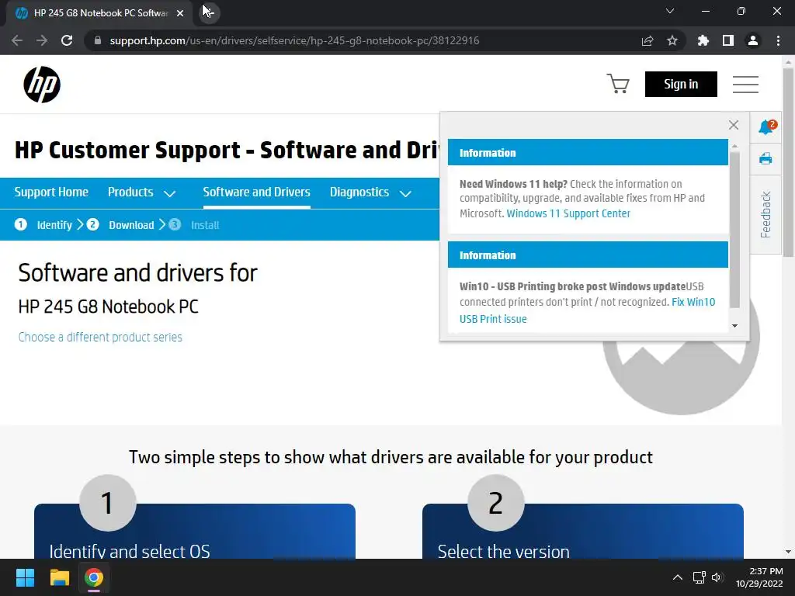View site security lock icon
The height and width of the screenshot is (596, 795).
click(98, 40)
